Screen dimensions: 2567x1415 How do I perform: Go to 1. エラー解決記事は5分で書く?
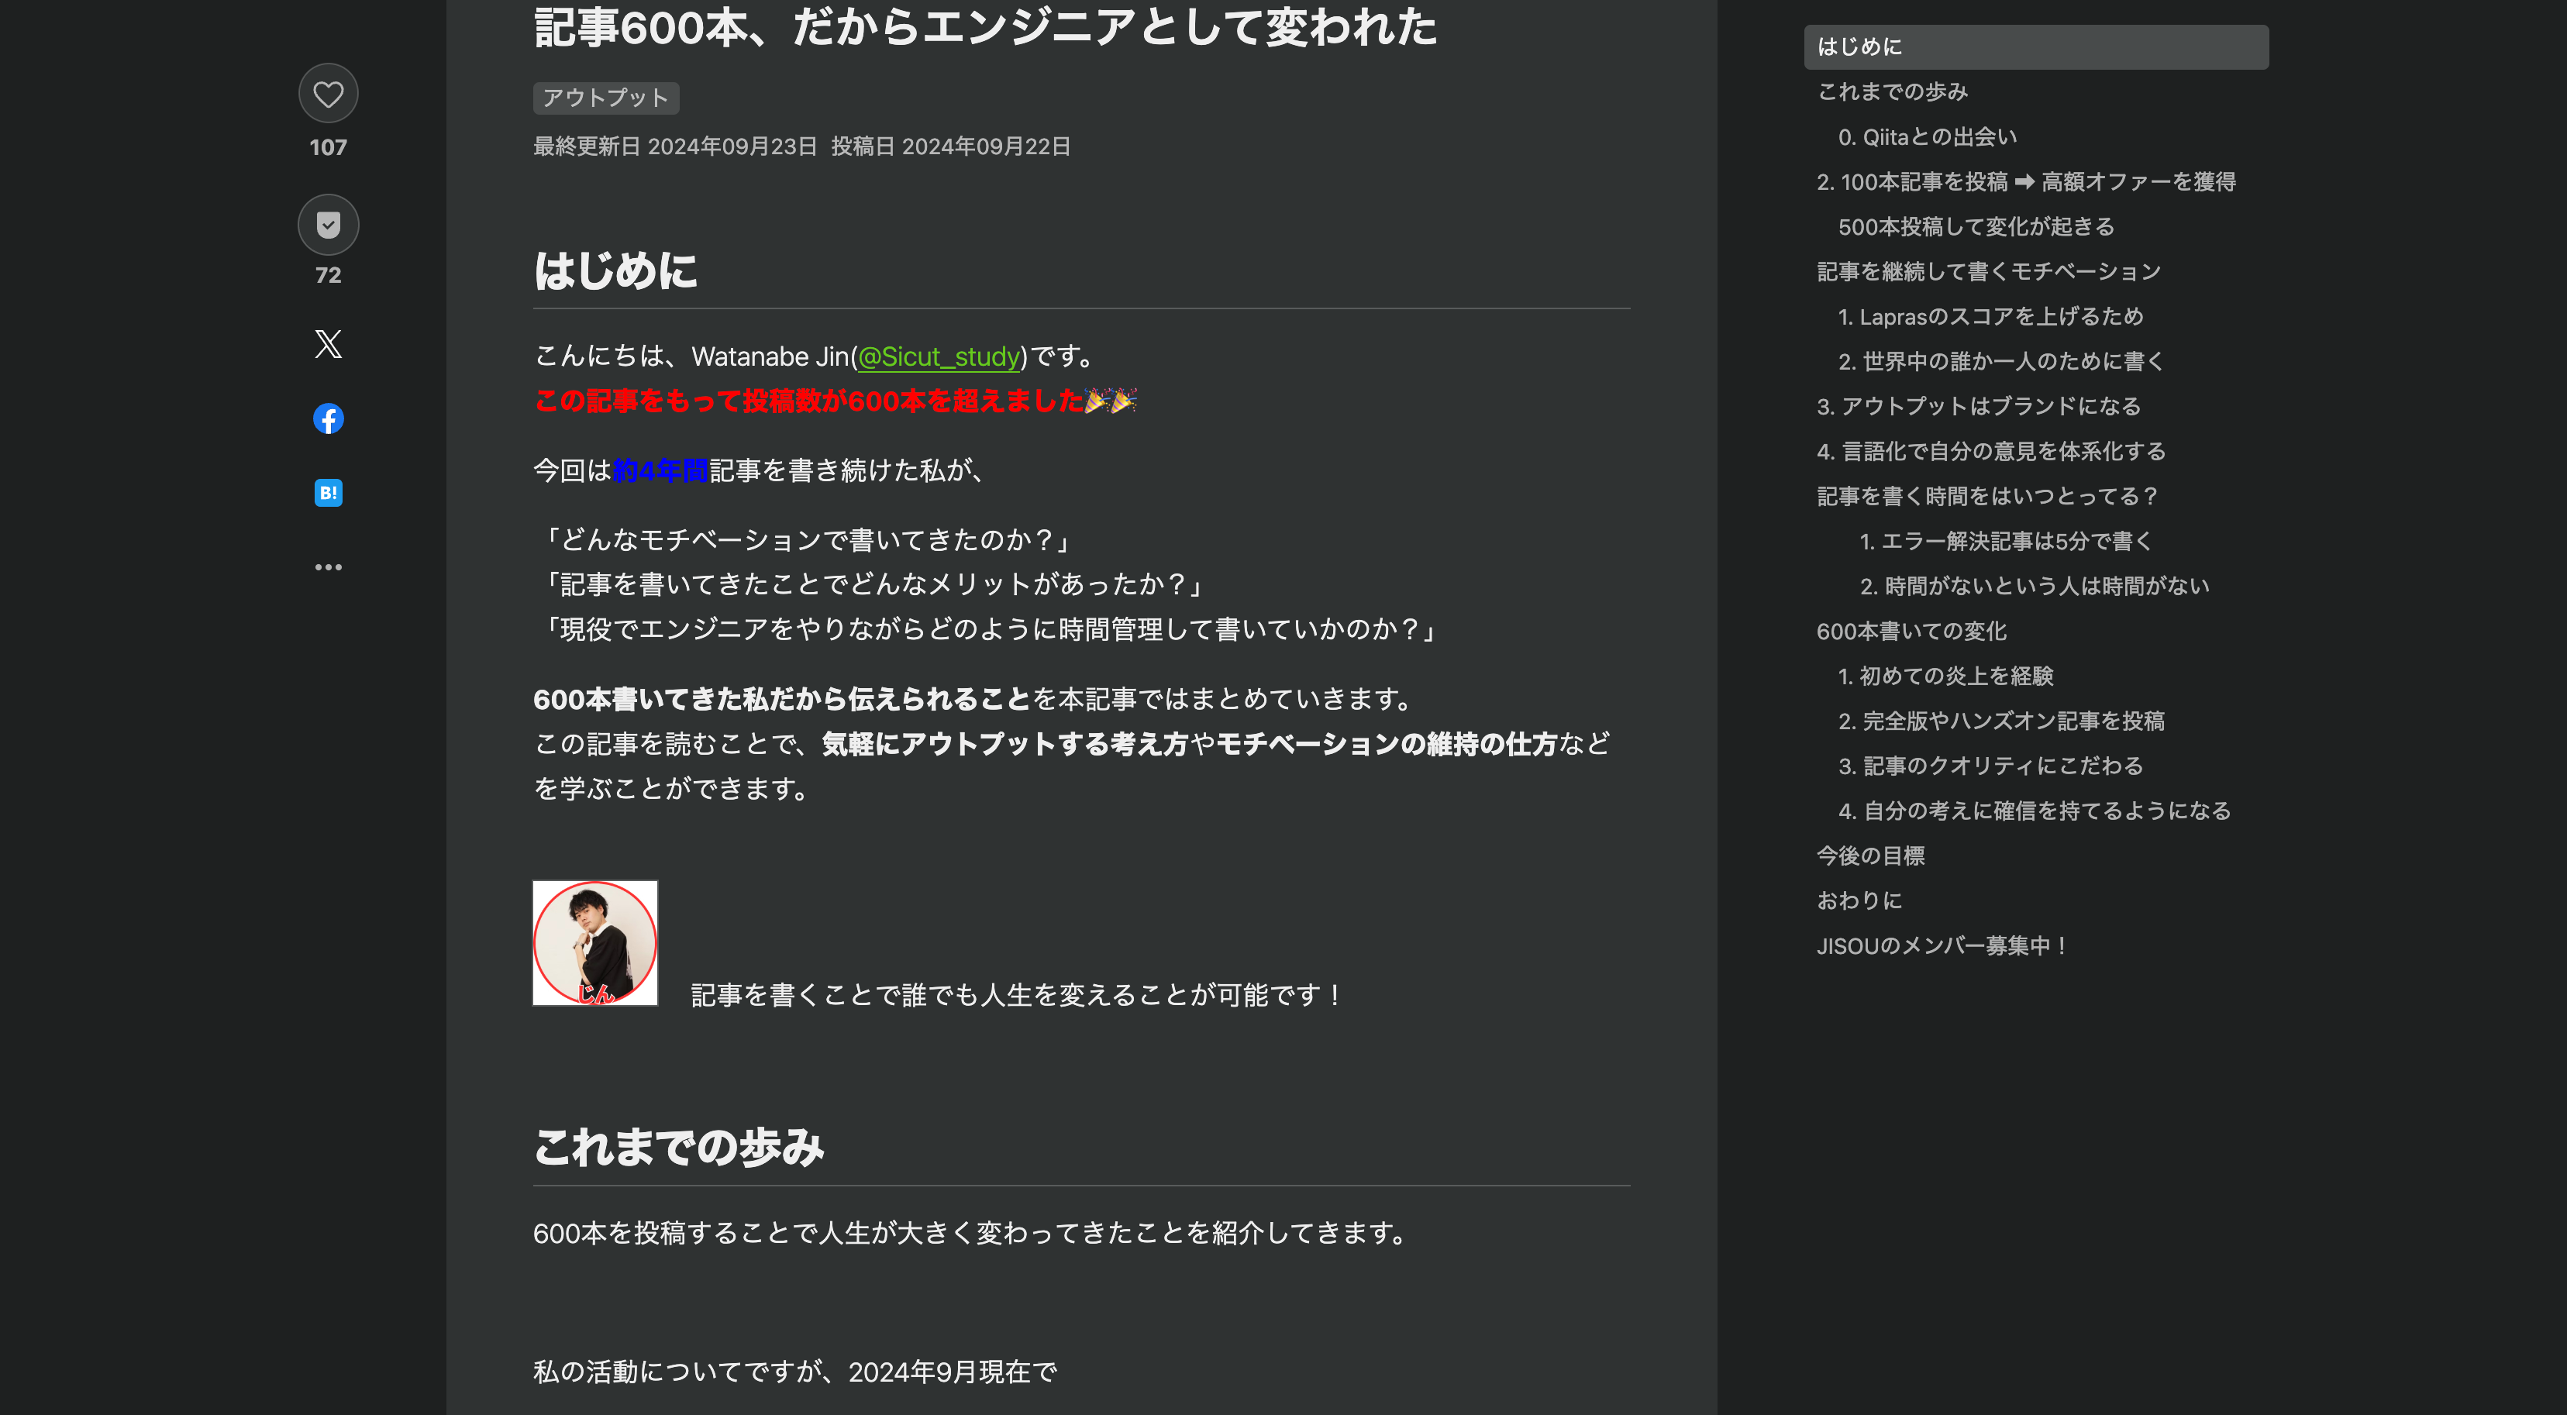pos(2005,541)
